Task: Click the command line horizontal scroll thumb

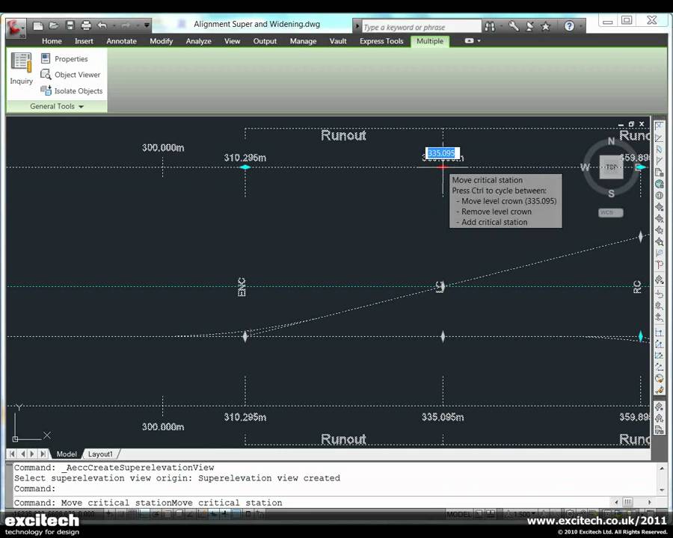Action: pyautogui.click(x=628, y=501)
